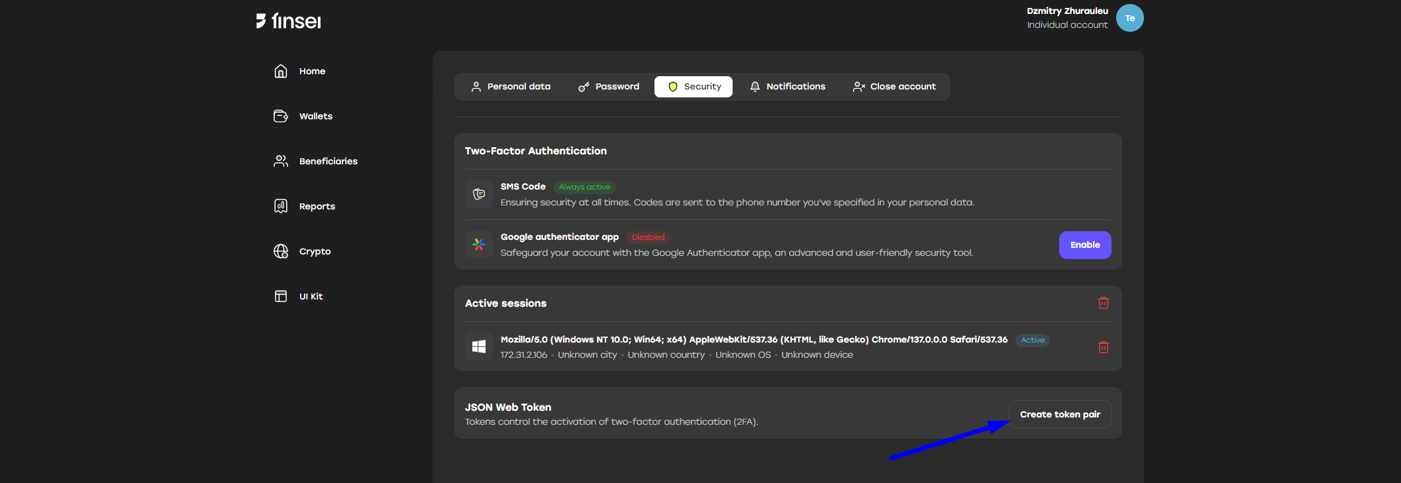This screenshot has width=1401, height=483.
Task: Enable Google authenticator app
Action: click(x=1085, y=245)
